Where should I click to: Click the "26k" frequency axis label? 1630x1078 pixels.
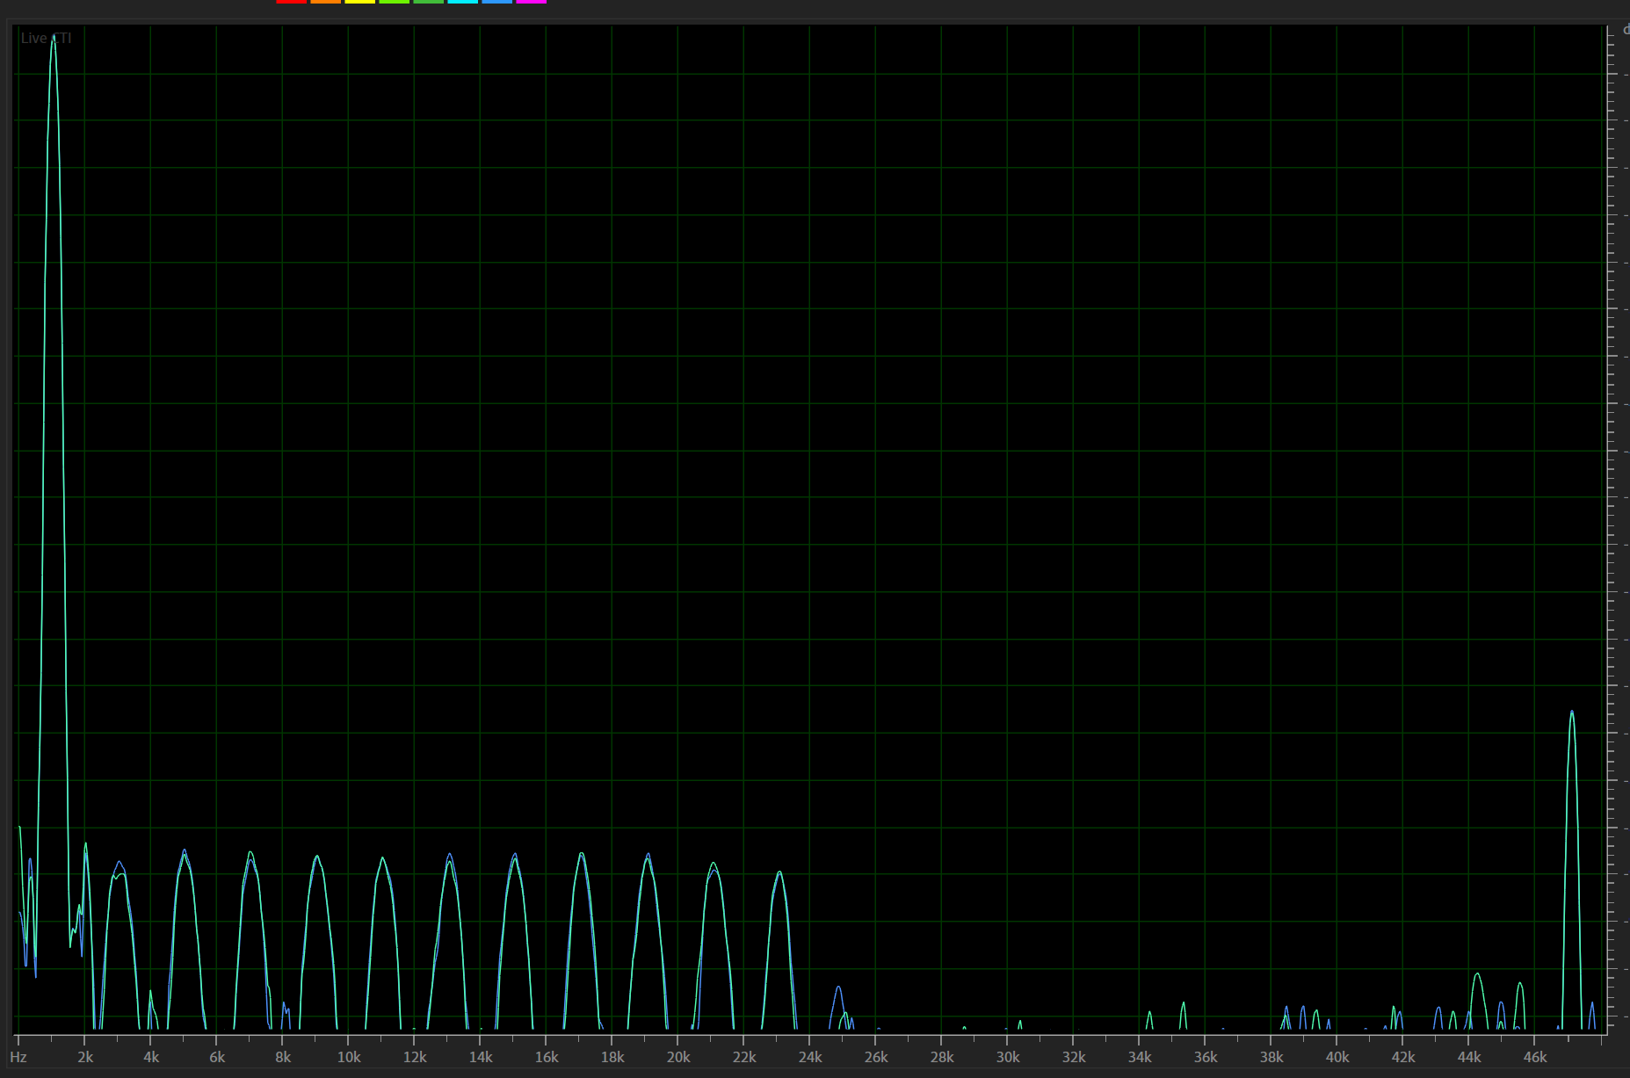click(876, 1057)
